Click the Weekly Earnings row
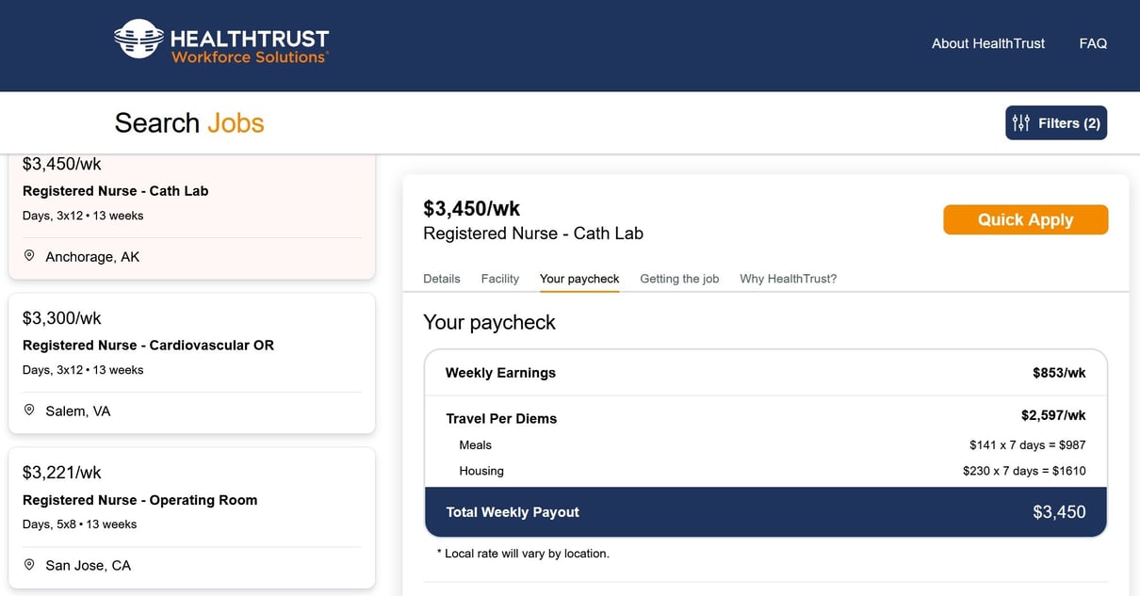This screenshot has width=1140, height=596. (766, 372)
